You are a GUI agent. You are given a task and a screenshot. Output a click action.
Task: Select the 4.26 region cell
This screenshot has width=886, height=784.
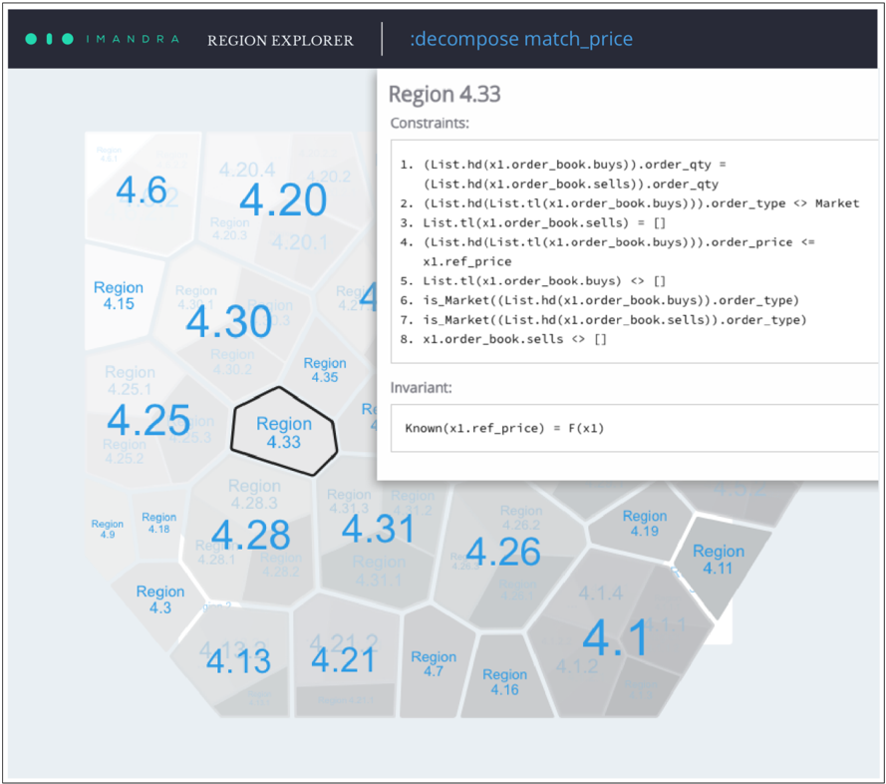[503, 551]
